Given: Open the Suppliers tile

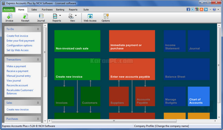Looking at the screenshot, I should coord(119,96).
